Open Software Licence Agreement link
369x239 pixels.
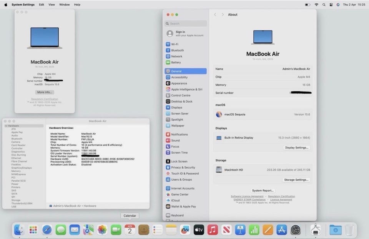(247, 196)
